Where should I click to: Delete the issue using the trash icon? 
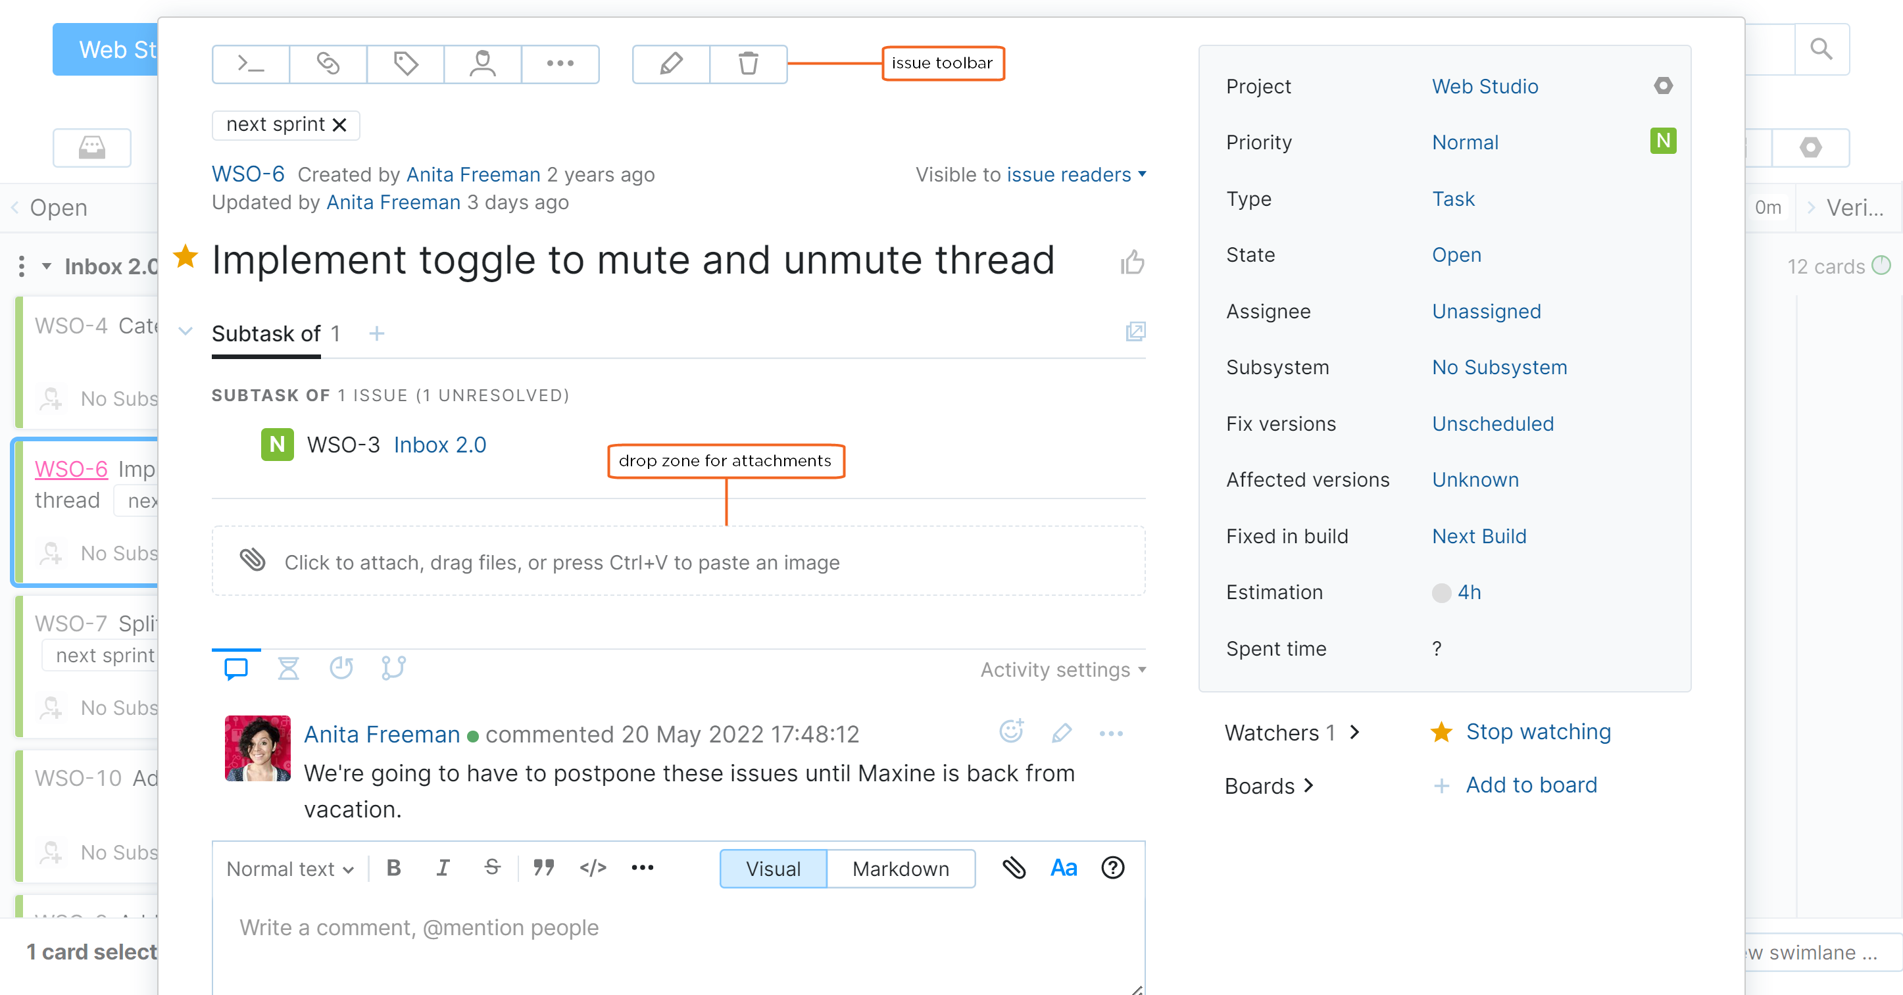pos(749,64)
